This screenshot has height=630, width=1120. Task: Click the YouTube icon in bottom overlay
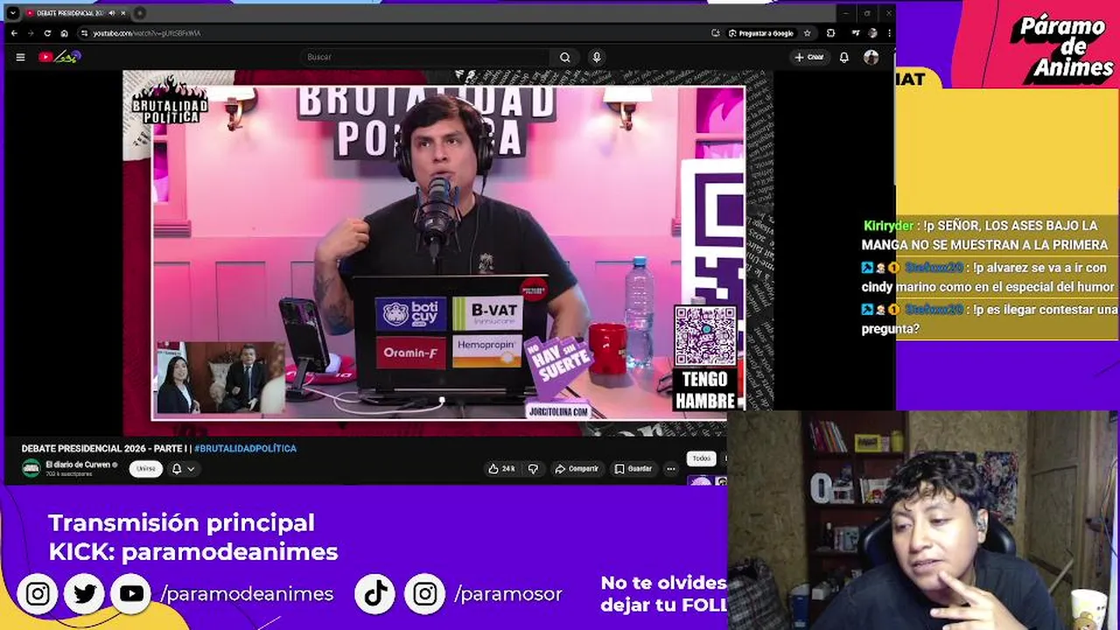click(x=132, y=594)
